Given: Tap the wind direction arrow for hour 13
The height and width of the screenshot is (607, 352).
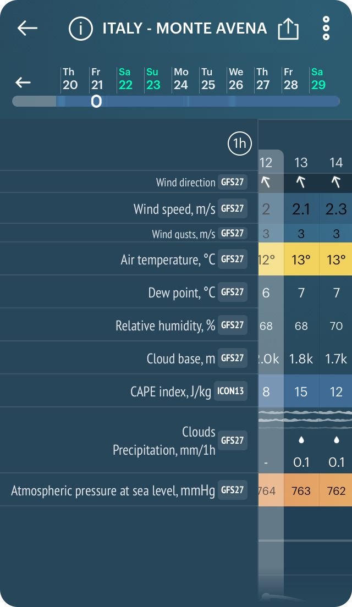Looking at the screenshot, I should pos(301,182).
